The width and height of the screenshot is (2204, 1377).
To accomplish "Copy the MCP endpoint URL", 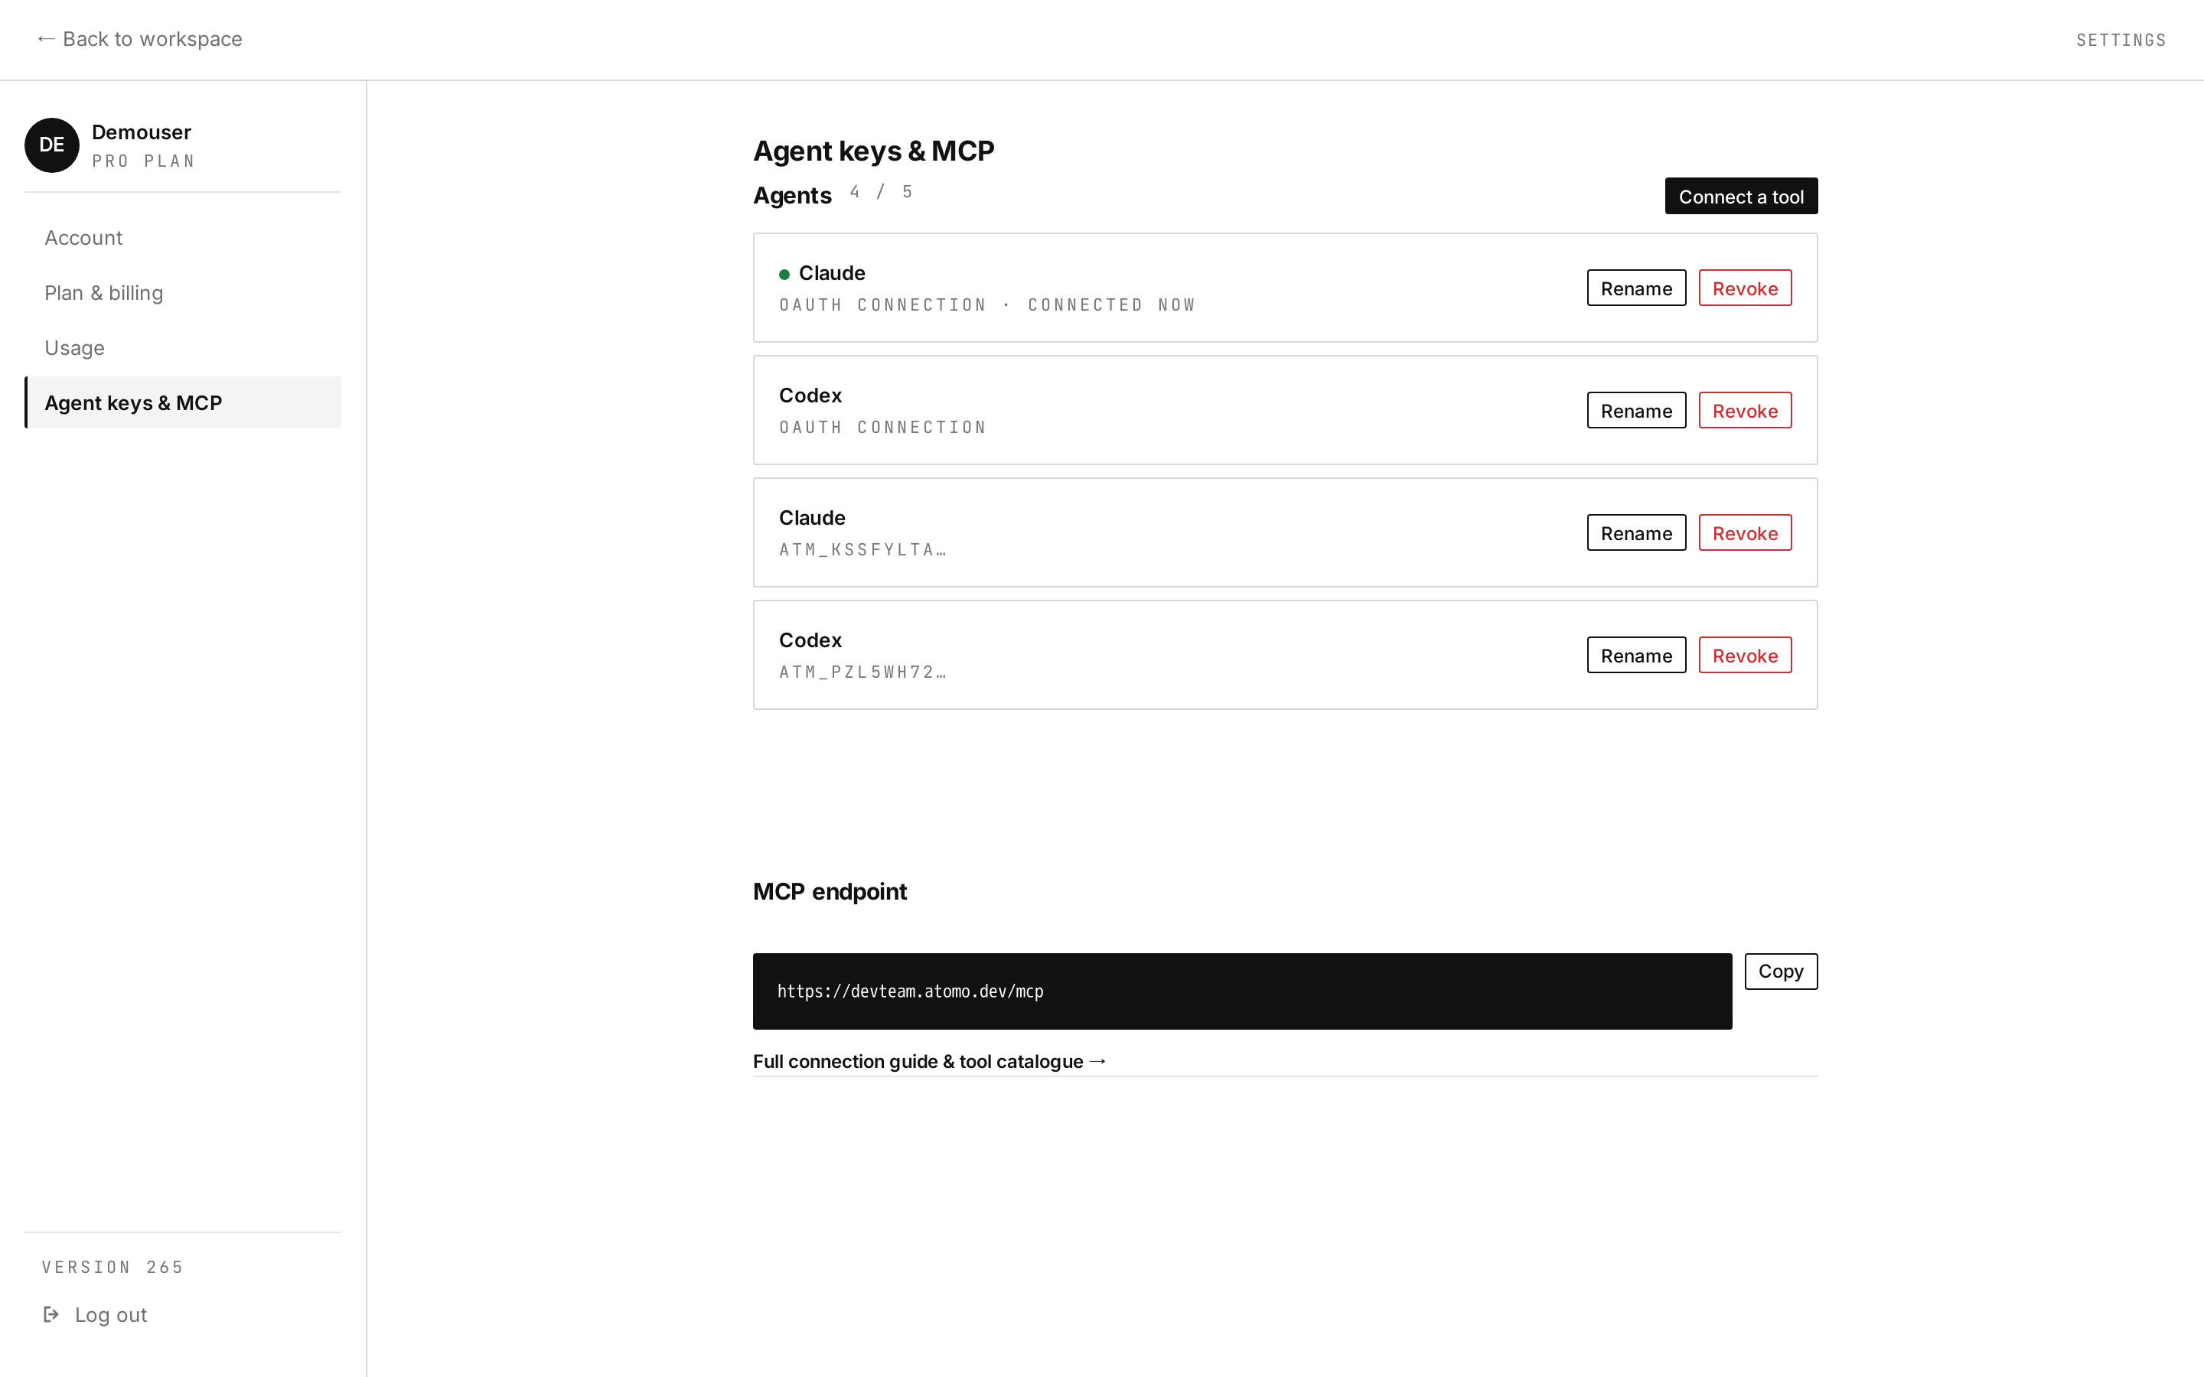I will click(1781, 971).
